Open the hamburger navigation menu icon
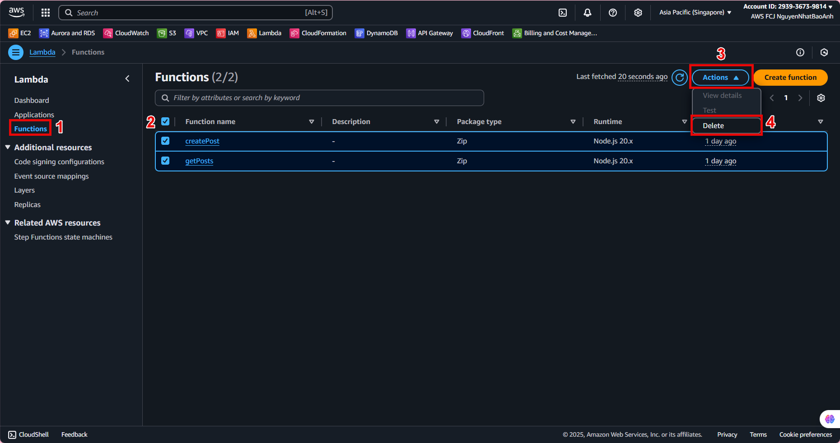This screenshot has height=443, width=840. tap(16, 52)
